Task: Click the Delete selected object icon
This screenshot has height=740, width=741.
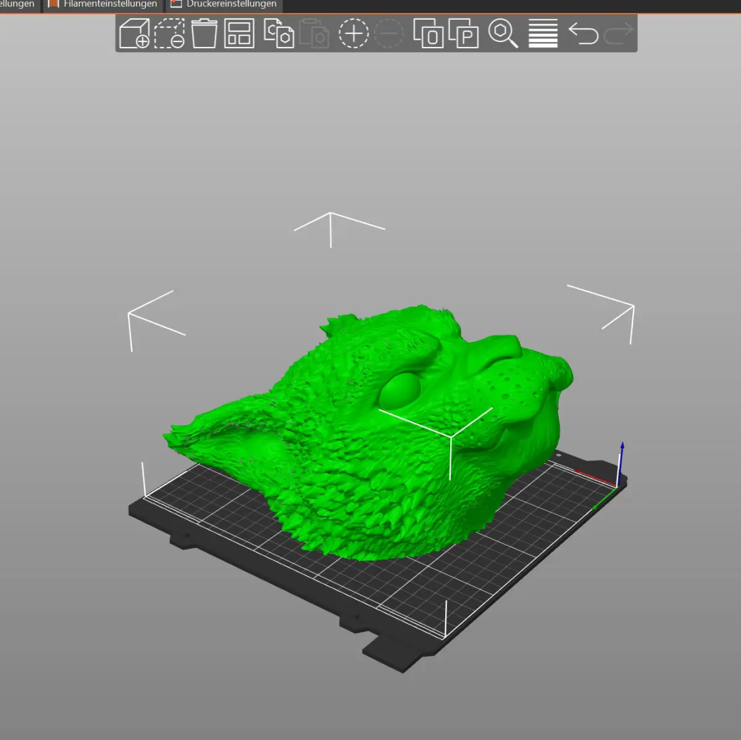Action: [x=169, y=33]
